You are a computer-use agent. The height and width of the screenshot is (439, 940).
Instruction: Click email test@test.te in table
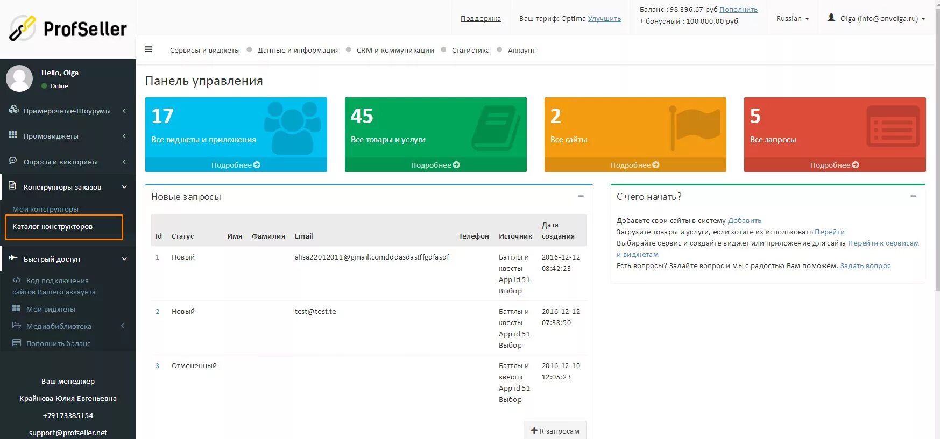click(315, 311)
